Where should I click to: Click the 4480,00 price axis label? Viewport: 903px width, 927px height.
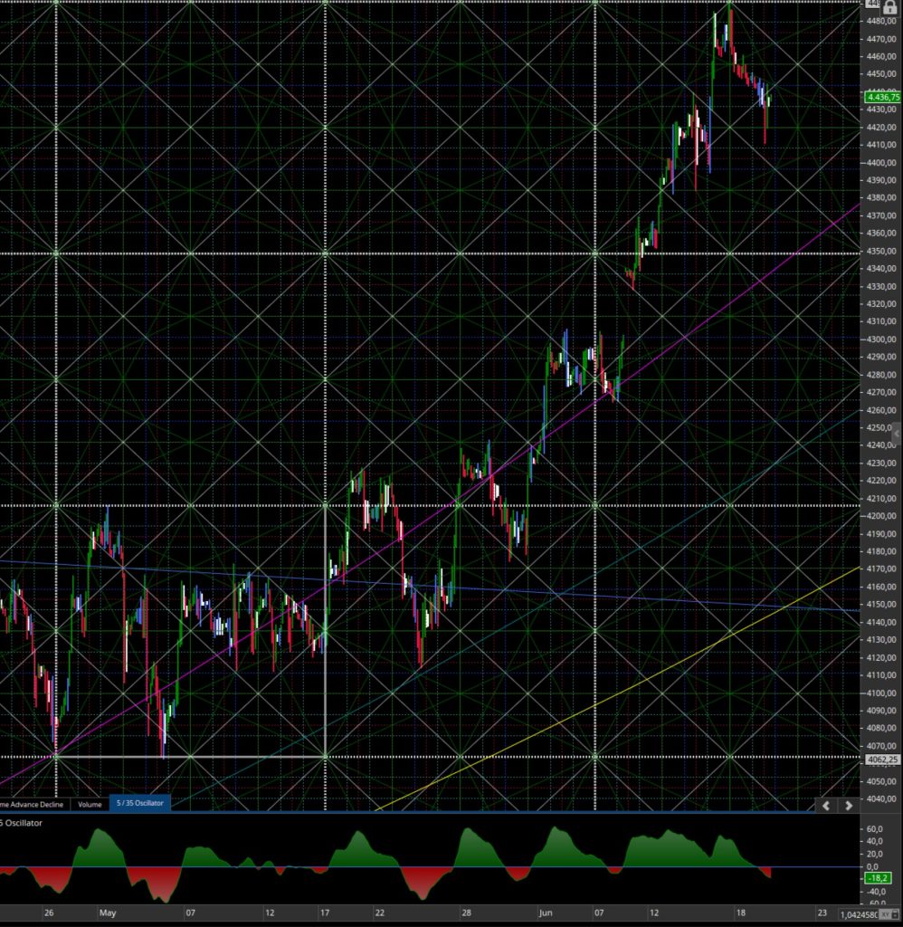(x=881, y=22)
